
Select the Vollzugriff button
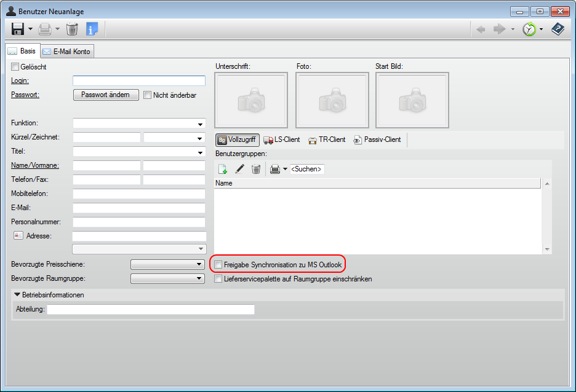[x=238, y=139]
